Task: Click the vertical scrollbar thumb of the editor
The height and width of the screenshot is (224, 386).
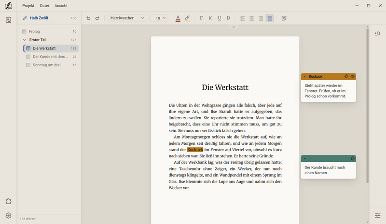Action: [367, 106]
